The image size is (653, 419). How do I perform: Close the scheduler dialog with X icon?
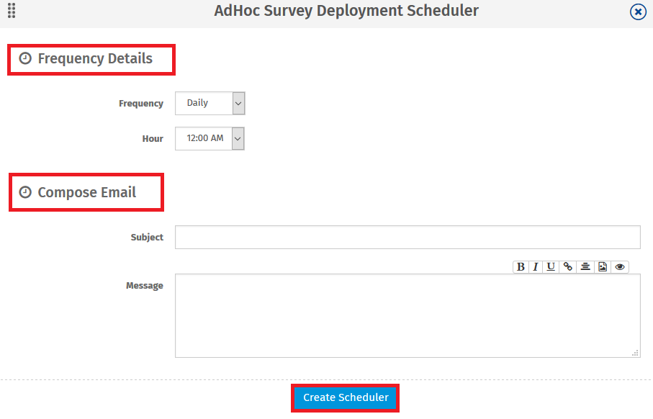(638, 12)
